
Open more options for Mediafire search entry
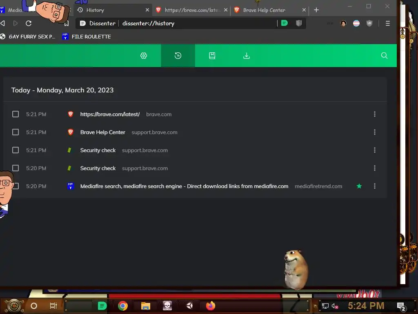375,186
